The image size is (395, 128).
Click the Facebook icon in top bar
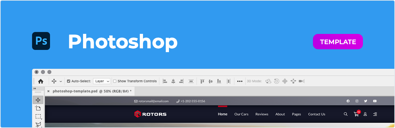click(348, 101)
